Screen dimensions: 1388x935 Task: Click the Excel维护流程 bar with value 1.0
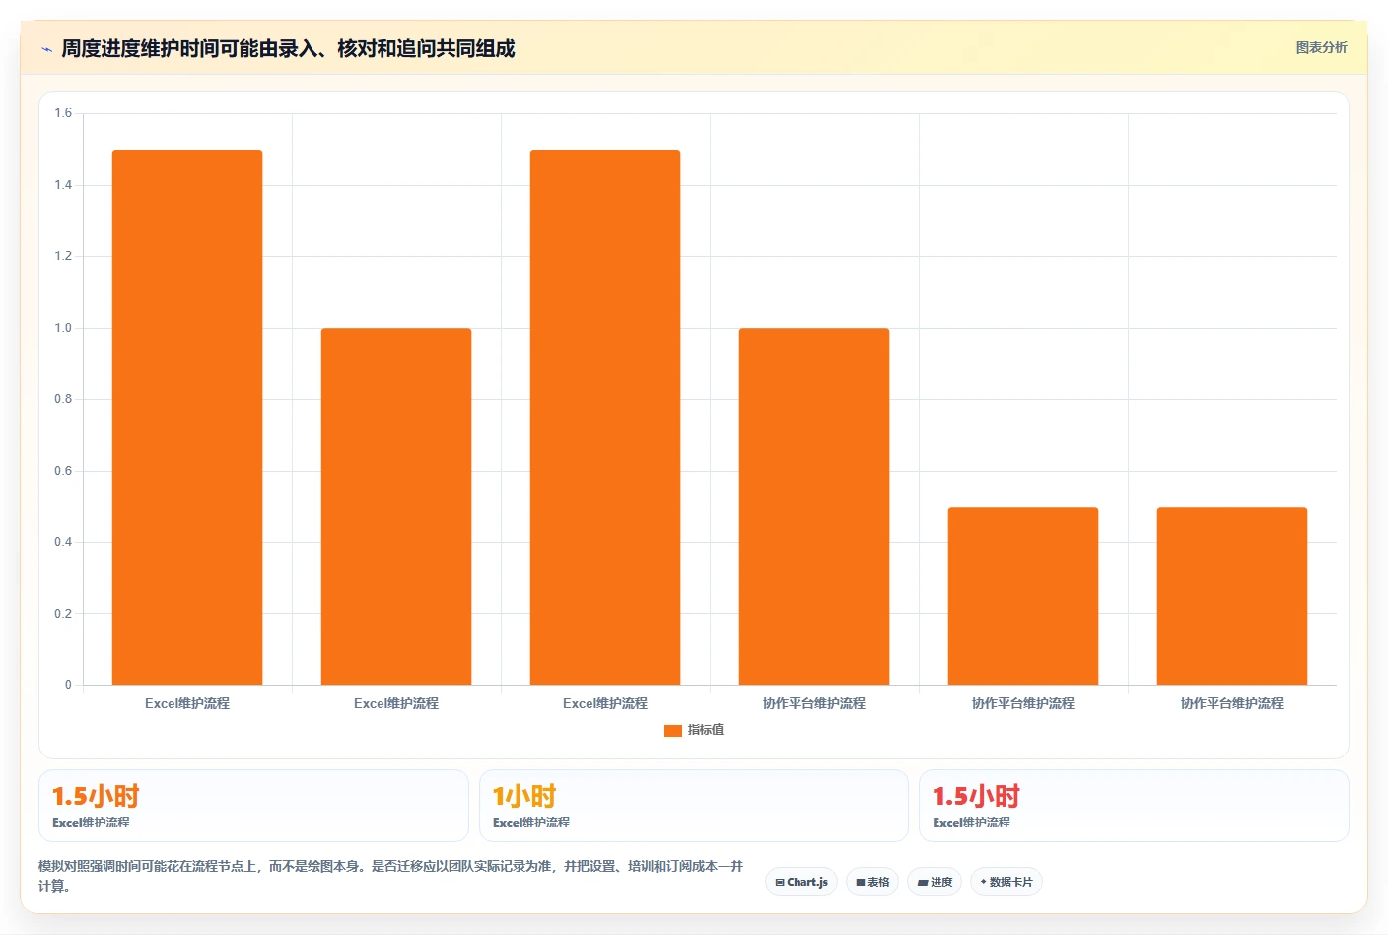(x=396, y=507)
